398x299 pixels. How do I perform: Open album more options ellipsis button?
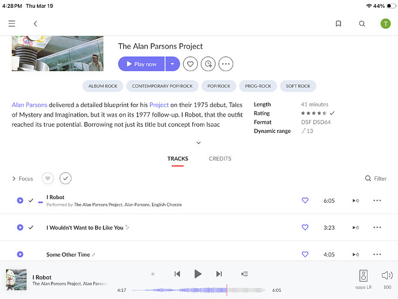click(x=226, y=64)
